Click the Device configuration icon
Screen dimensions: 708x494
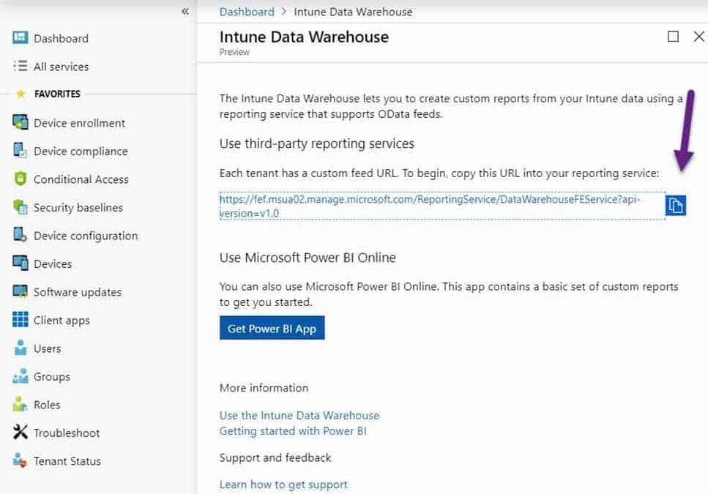pyautogui.click(x=21, y=235)
